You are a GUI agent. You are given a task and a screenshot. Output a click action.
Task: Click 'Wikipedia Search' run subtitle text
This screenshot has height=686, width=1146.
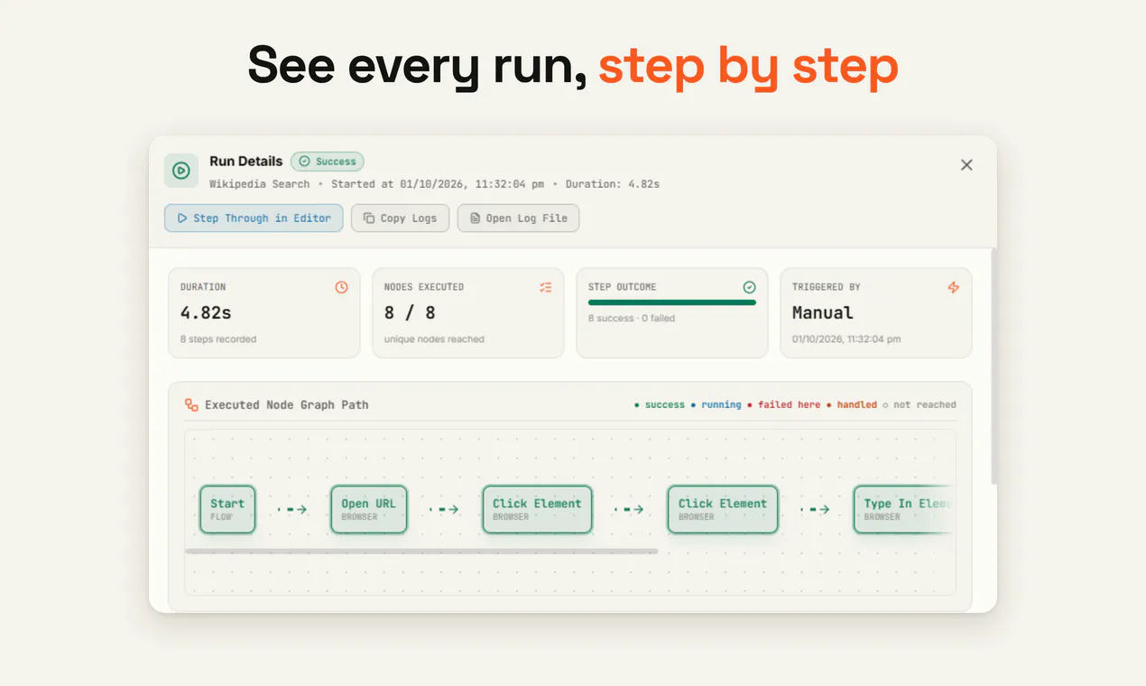pyautogui.click(x=259, y=184)
